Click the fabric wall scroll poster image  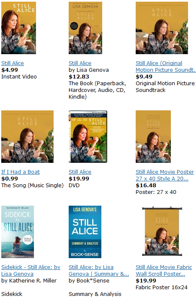click(x=162, y=231)
